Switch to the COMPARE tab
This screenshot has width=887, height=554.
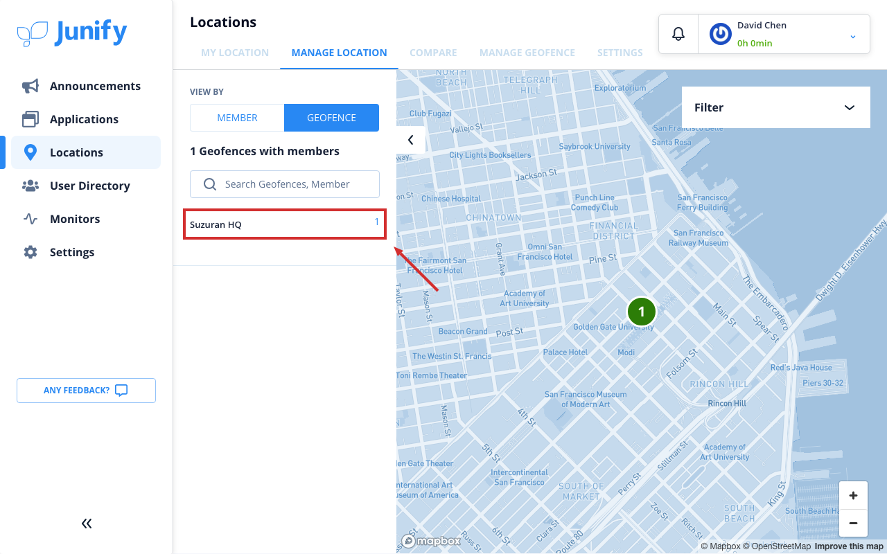[433, 53]
